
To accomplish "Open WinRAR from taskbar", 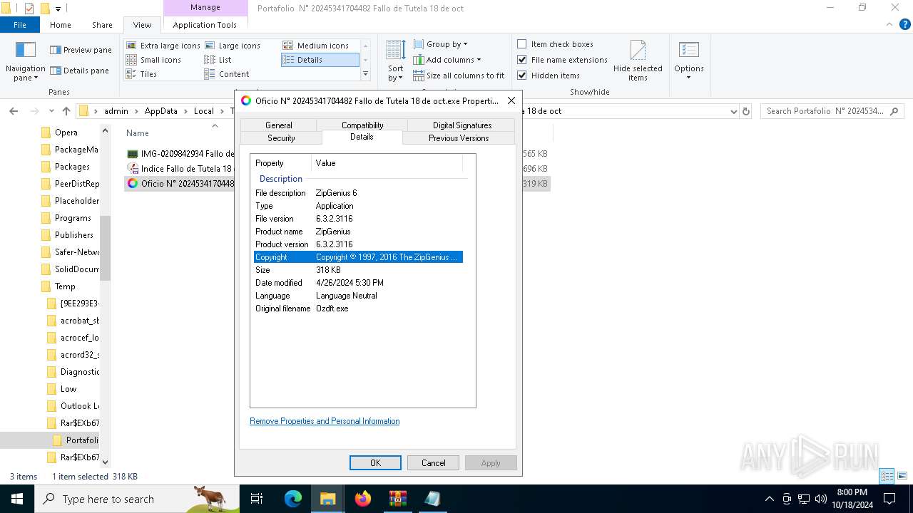I will 397,499.
